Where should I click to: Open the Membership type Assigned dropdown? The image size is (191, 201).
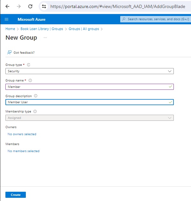[x=90, y=118]
